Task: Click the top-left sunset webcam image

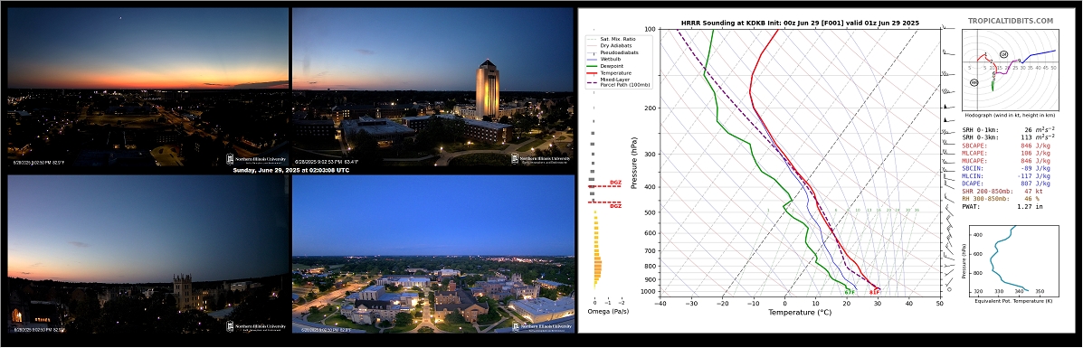Action: tap(147, 86)
